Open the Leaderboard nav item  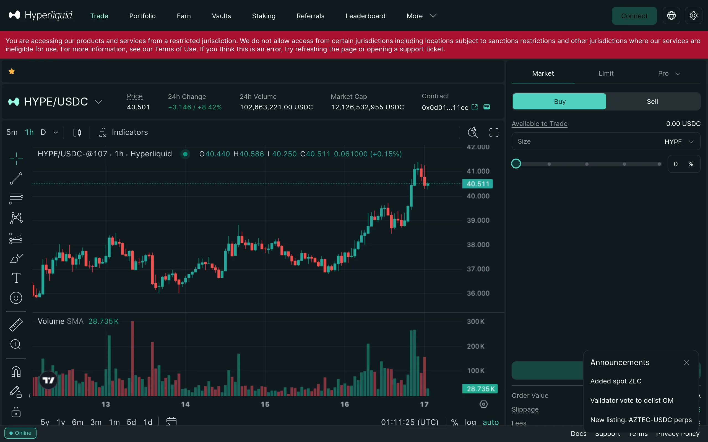coord(365,16)
